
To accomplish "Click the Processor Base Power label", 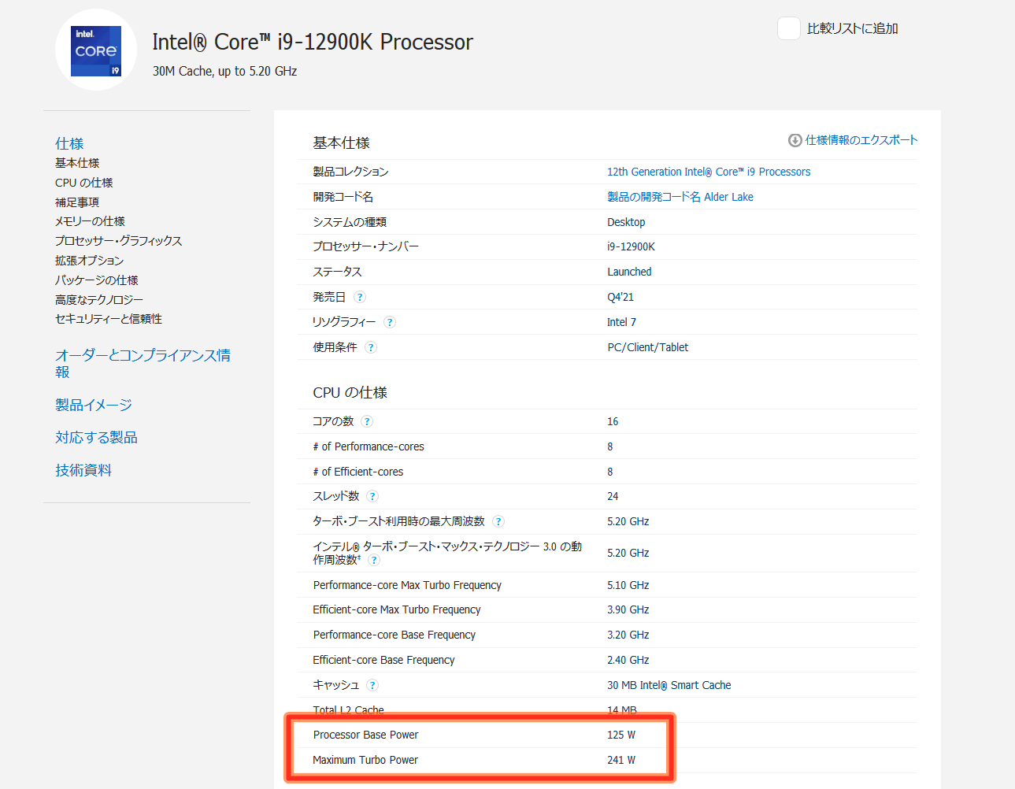I will point(365,735).
